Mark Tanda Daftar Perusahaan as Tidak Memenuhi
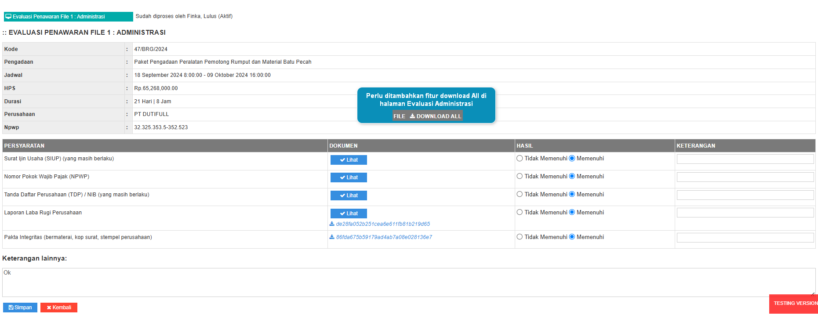 pos(520,195)
